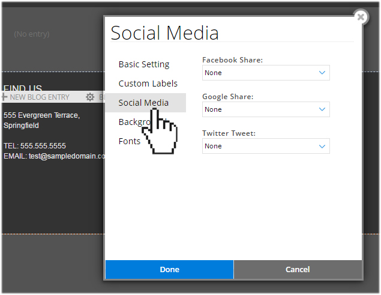Select the Social Media menu item
The height and width of the screenshot is (295, 381).
(x=146, y=103)
